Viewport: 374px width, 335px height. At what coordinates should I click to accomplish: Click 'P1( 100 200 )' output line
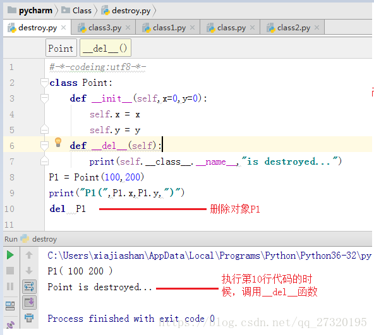point(80,271)
